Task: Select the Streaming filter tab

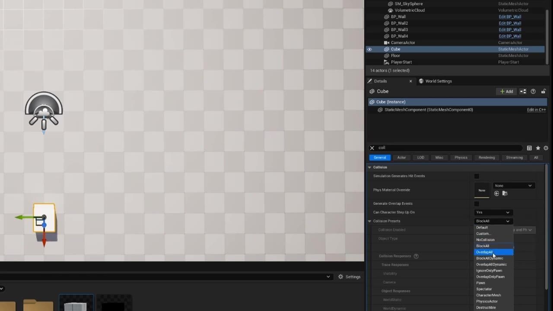Action: [x=514, y=158]
